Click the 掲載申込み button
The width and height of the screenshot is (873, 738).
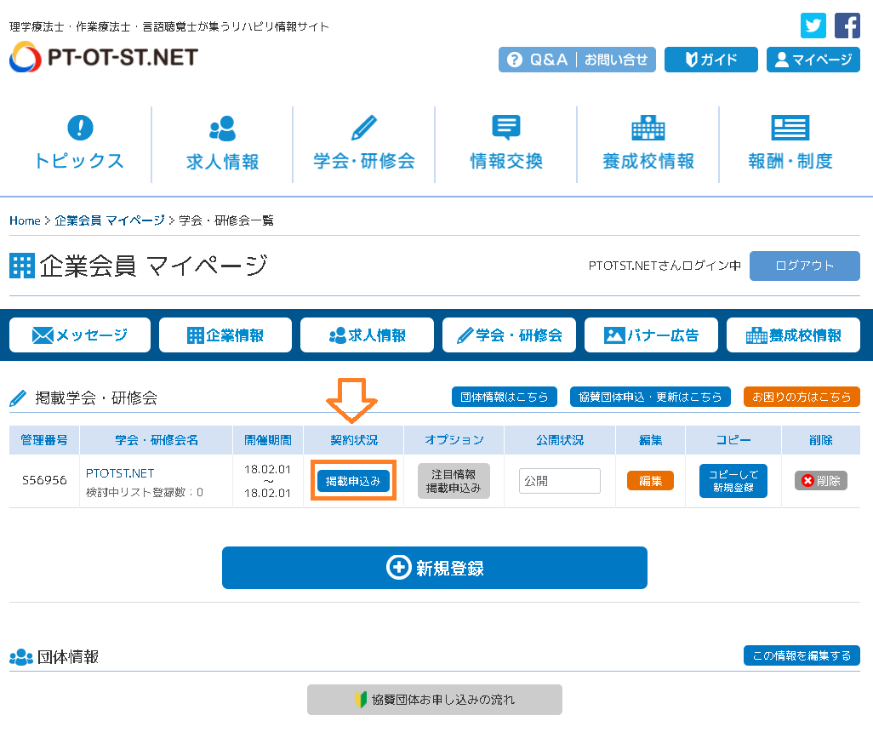click(x=353, y=481)
